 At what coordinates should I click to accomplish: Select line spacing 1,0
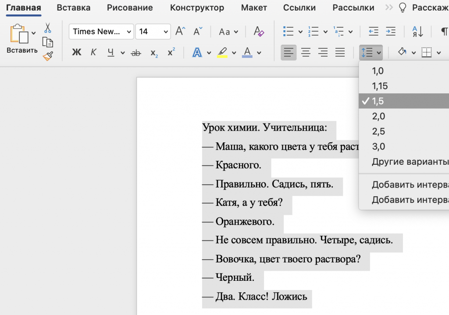[x=404, y=71]
